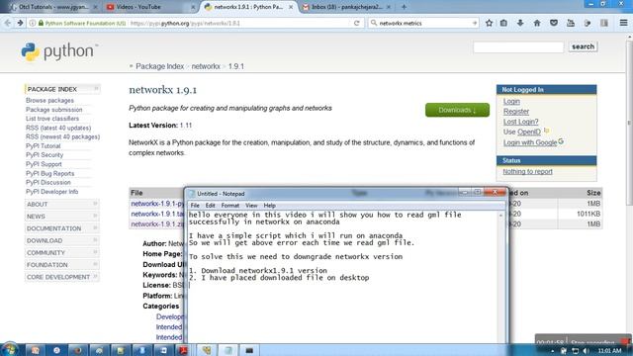Open the bookmarks list clipboard icon
The width and height of the screenshot is (633, 356).
click(x=503, y=23)
